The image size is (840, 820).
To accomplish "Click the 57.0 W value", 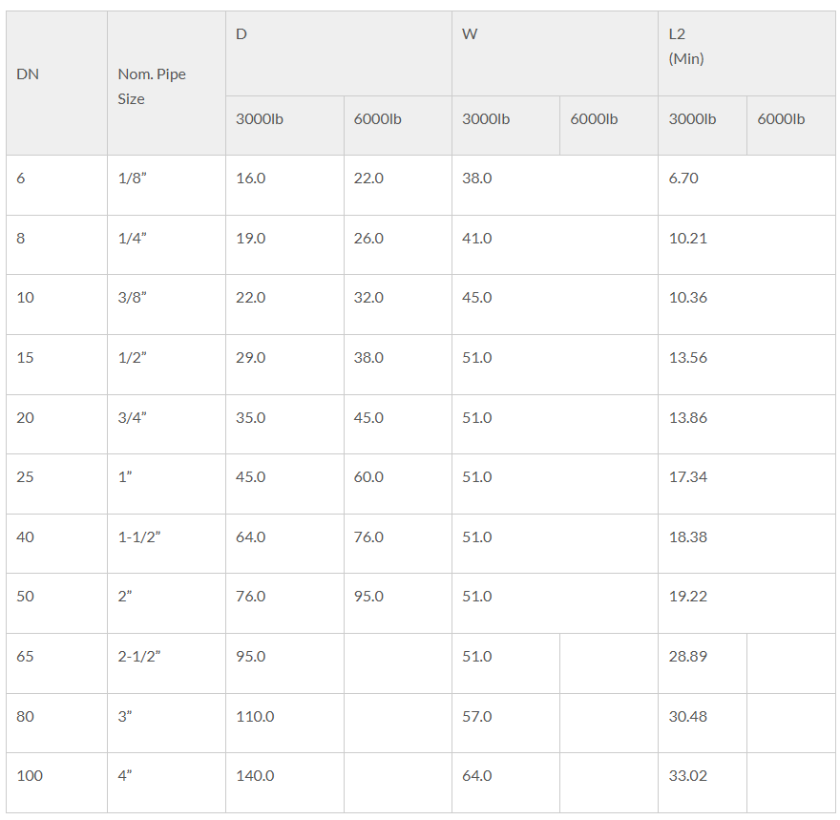I will [477, 716].
